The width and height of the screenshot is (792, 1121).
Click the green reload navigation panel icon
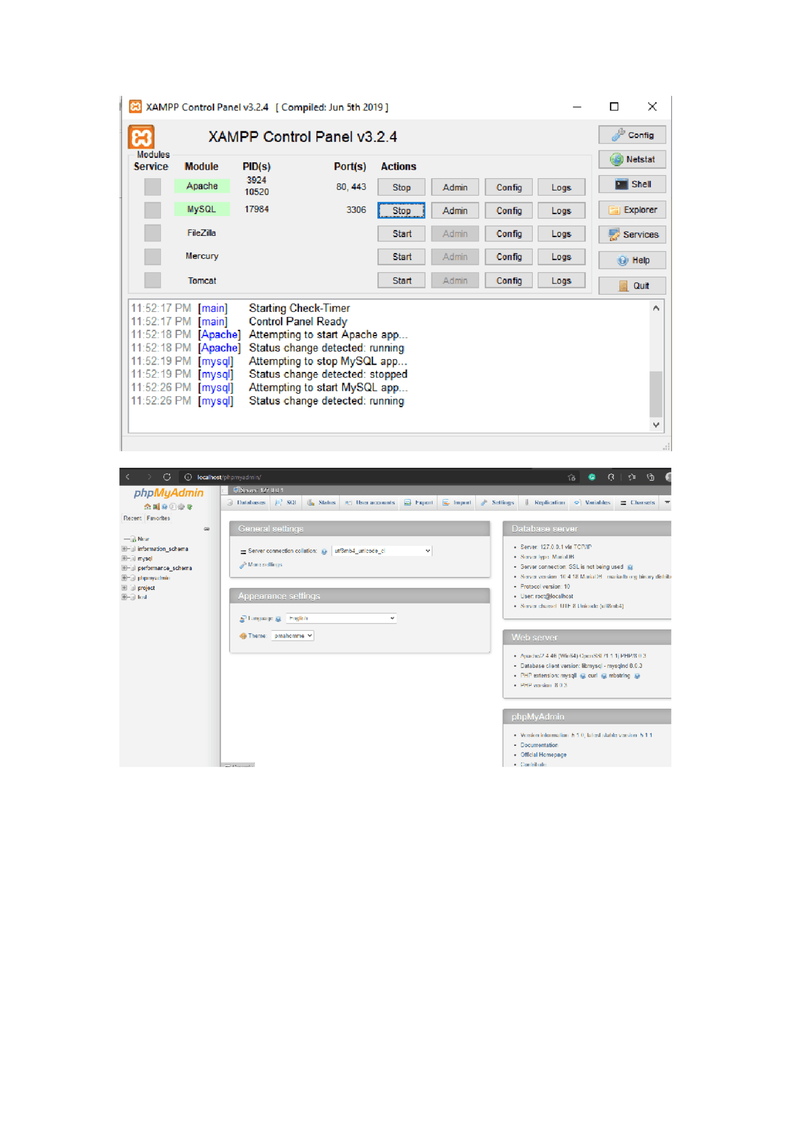[x=190, y=506]
